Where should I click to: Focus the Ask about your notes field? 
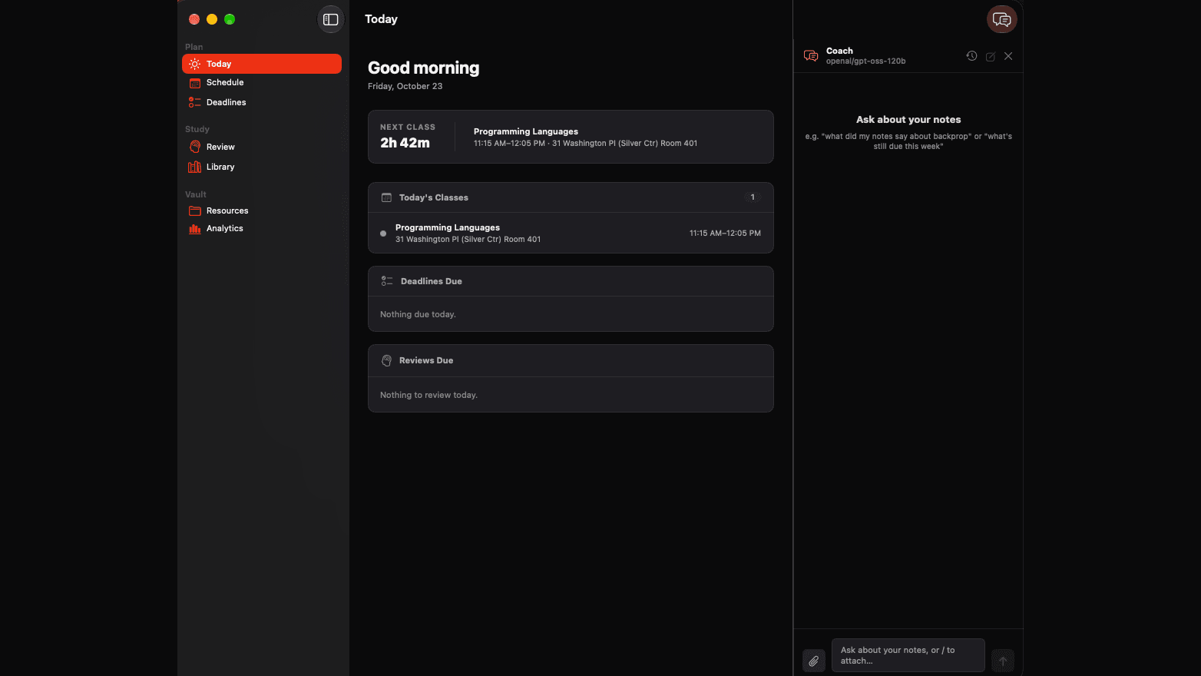pyautogui.click(x=908, y=655)
